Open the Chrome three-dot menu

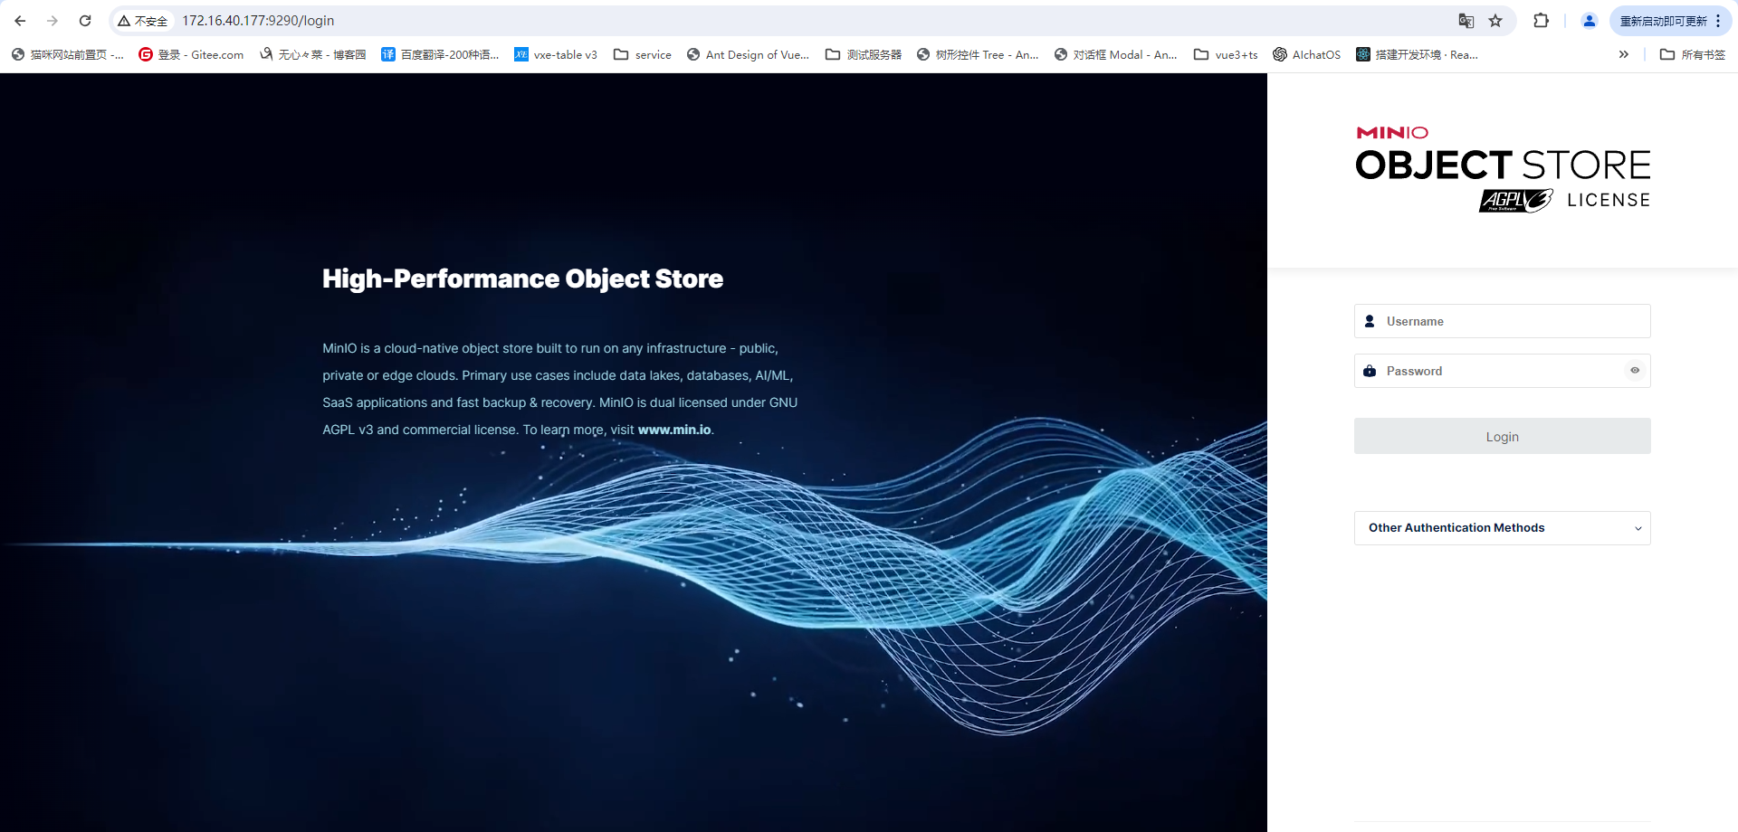point(1718,21)
